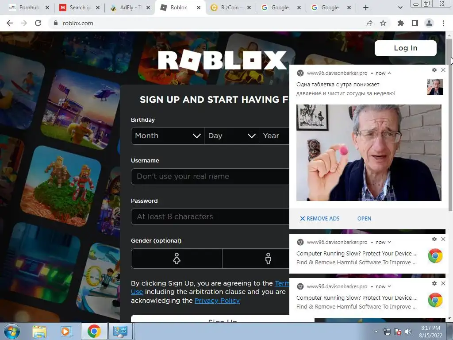The image size is (453, 340).
Task: Reload the roblox.com page
Action: (38, 23)
